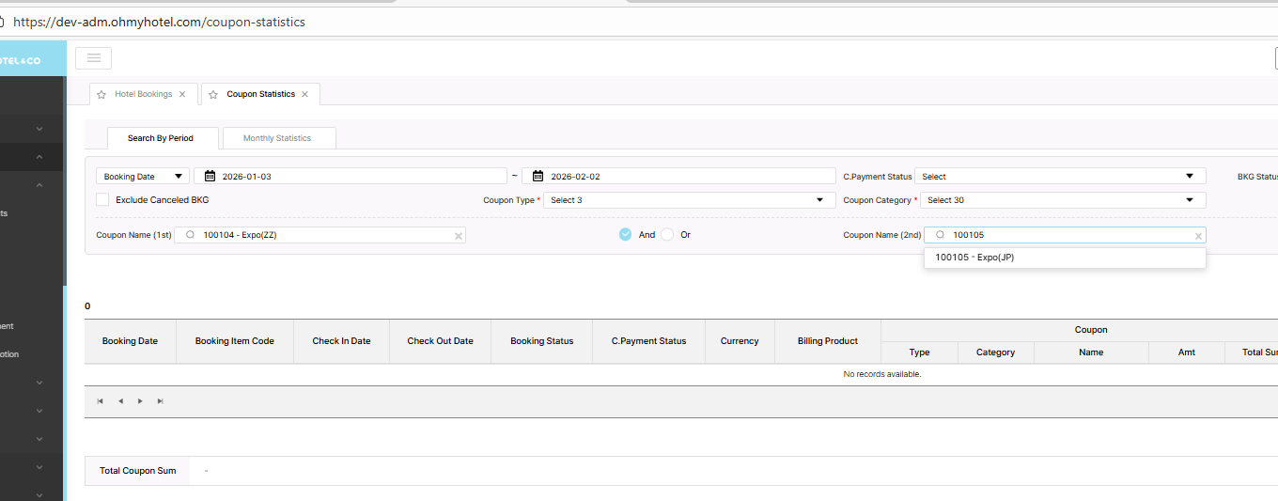The image size is (1278, 501).
Task: Expand the C.Payment Status dropdown
Action: tap(1059, 177)
